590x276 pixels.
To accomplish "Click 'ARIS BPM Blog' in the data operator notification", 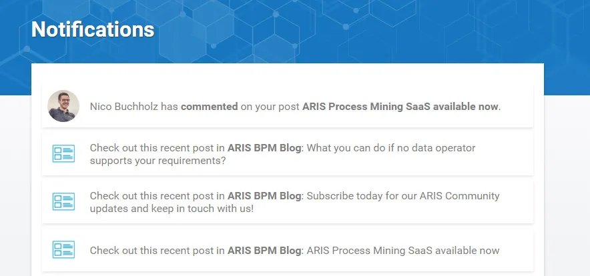I will [264, 148].
